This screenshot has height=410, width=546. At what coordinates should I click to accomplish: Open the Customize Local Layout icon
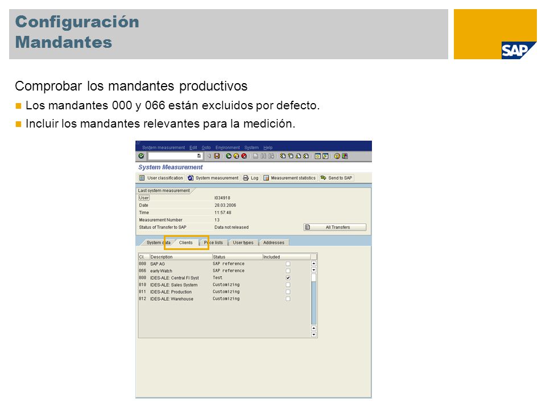tap(345, 156)
